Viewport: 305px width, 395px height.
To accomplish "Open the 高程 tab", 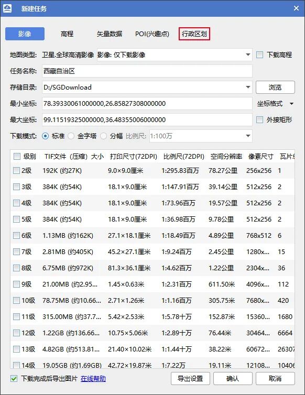I will pyautogui.click(x=67, y=34).
